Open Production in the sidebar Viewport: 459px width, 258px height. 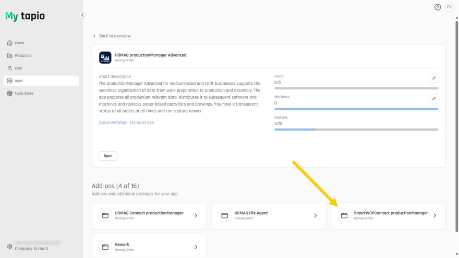41,56
